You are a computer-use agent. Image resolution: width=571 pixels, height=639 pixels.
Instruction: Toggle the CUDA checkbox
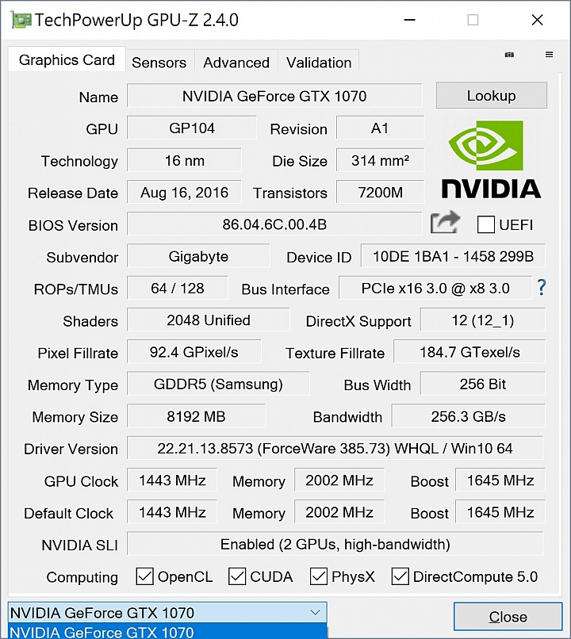(x=237, y=576)
